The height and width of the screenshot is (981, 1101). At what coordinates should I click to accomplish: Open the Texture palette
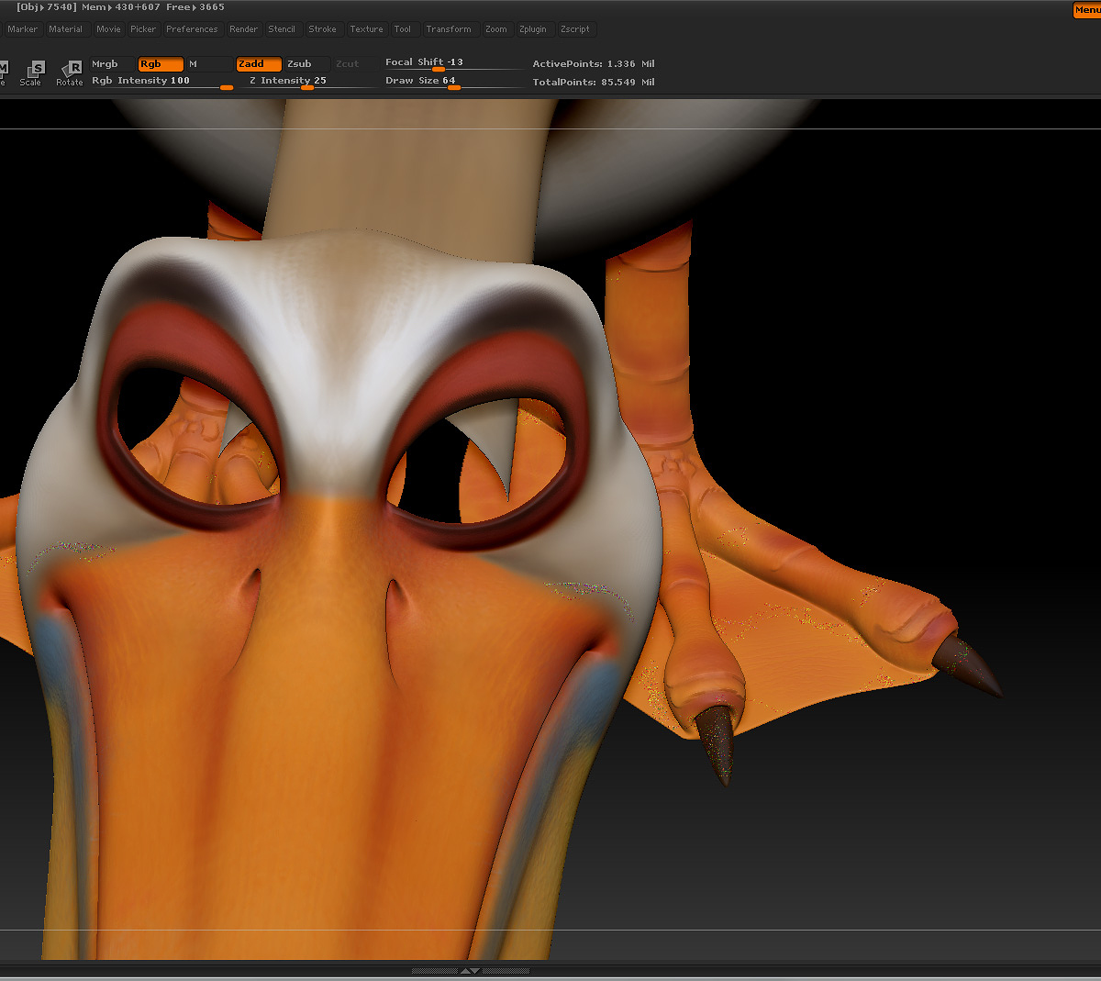pos(366,28)
